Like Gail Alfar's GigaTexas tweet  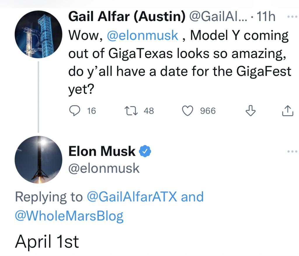tap(188, 111)
